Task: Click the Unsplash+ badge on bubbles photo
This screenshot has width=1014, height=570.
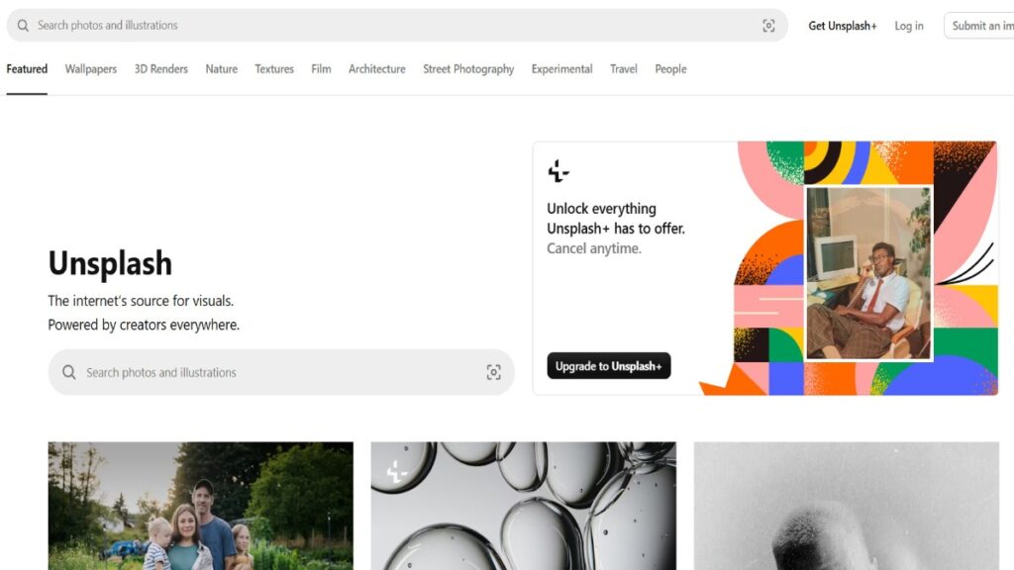Action: tap(397, 473)
